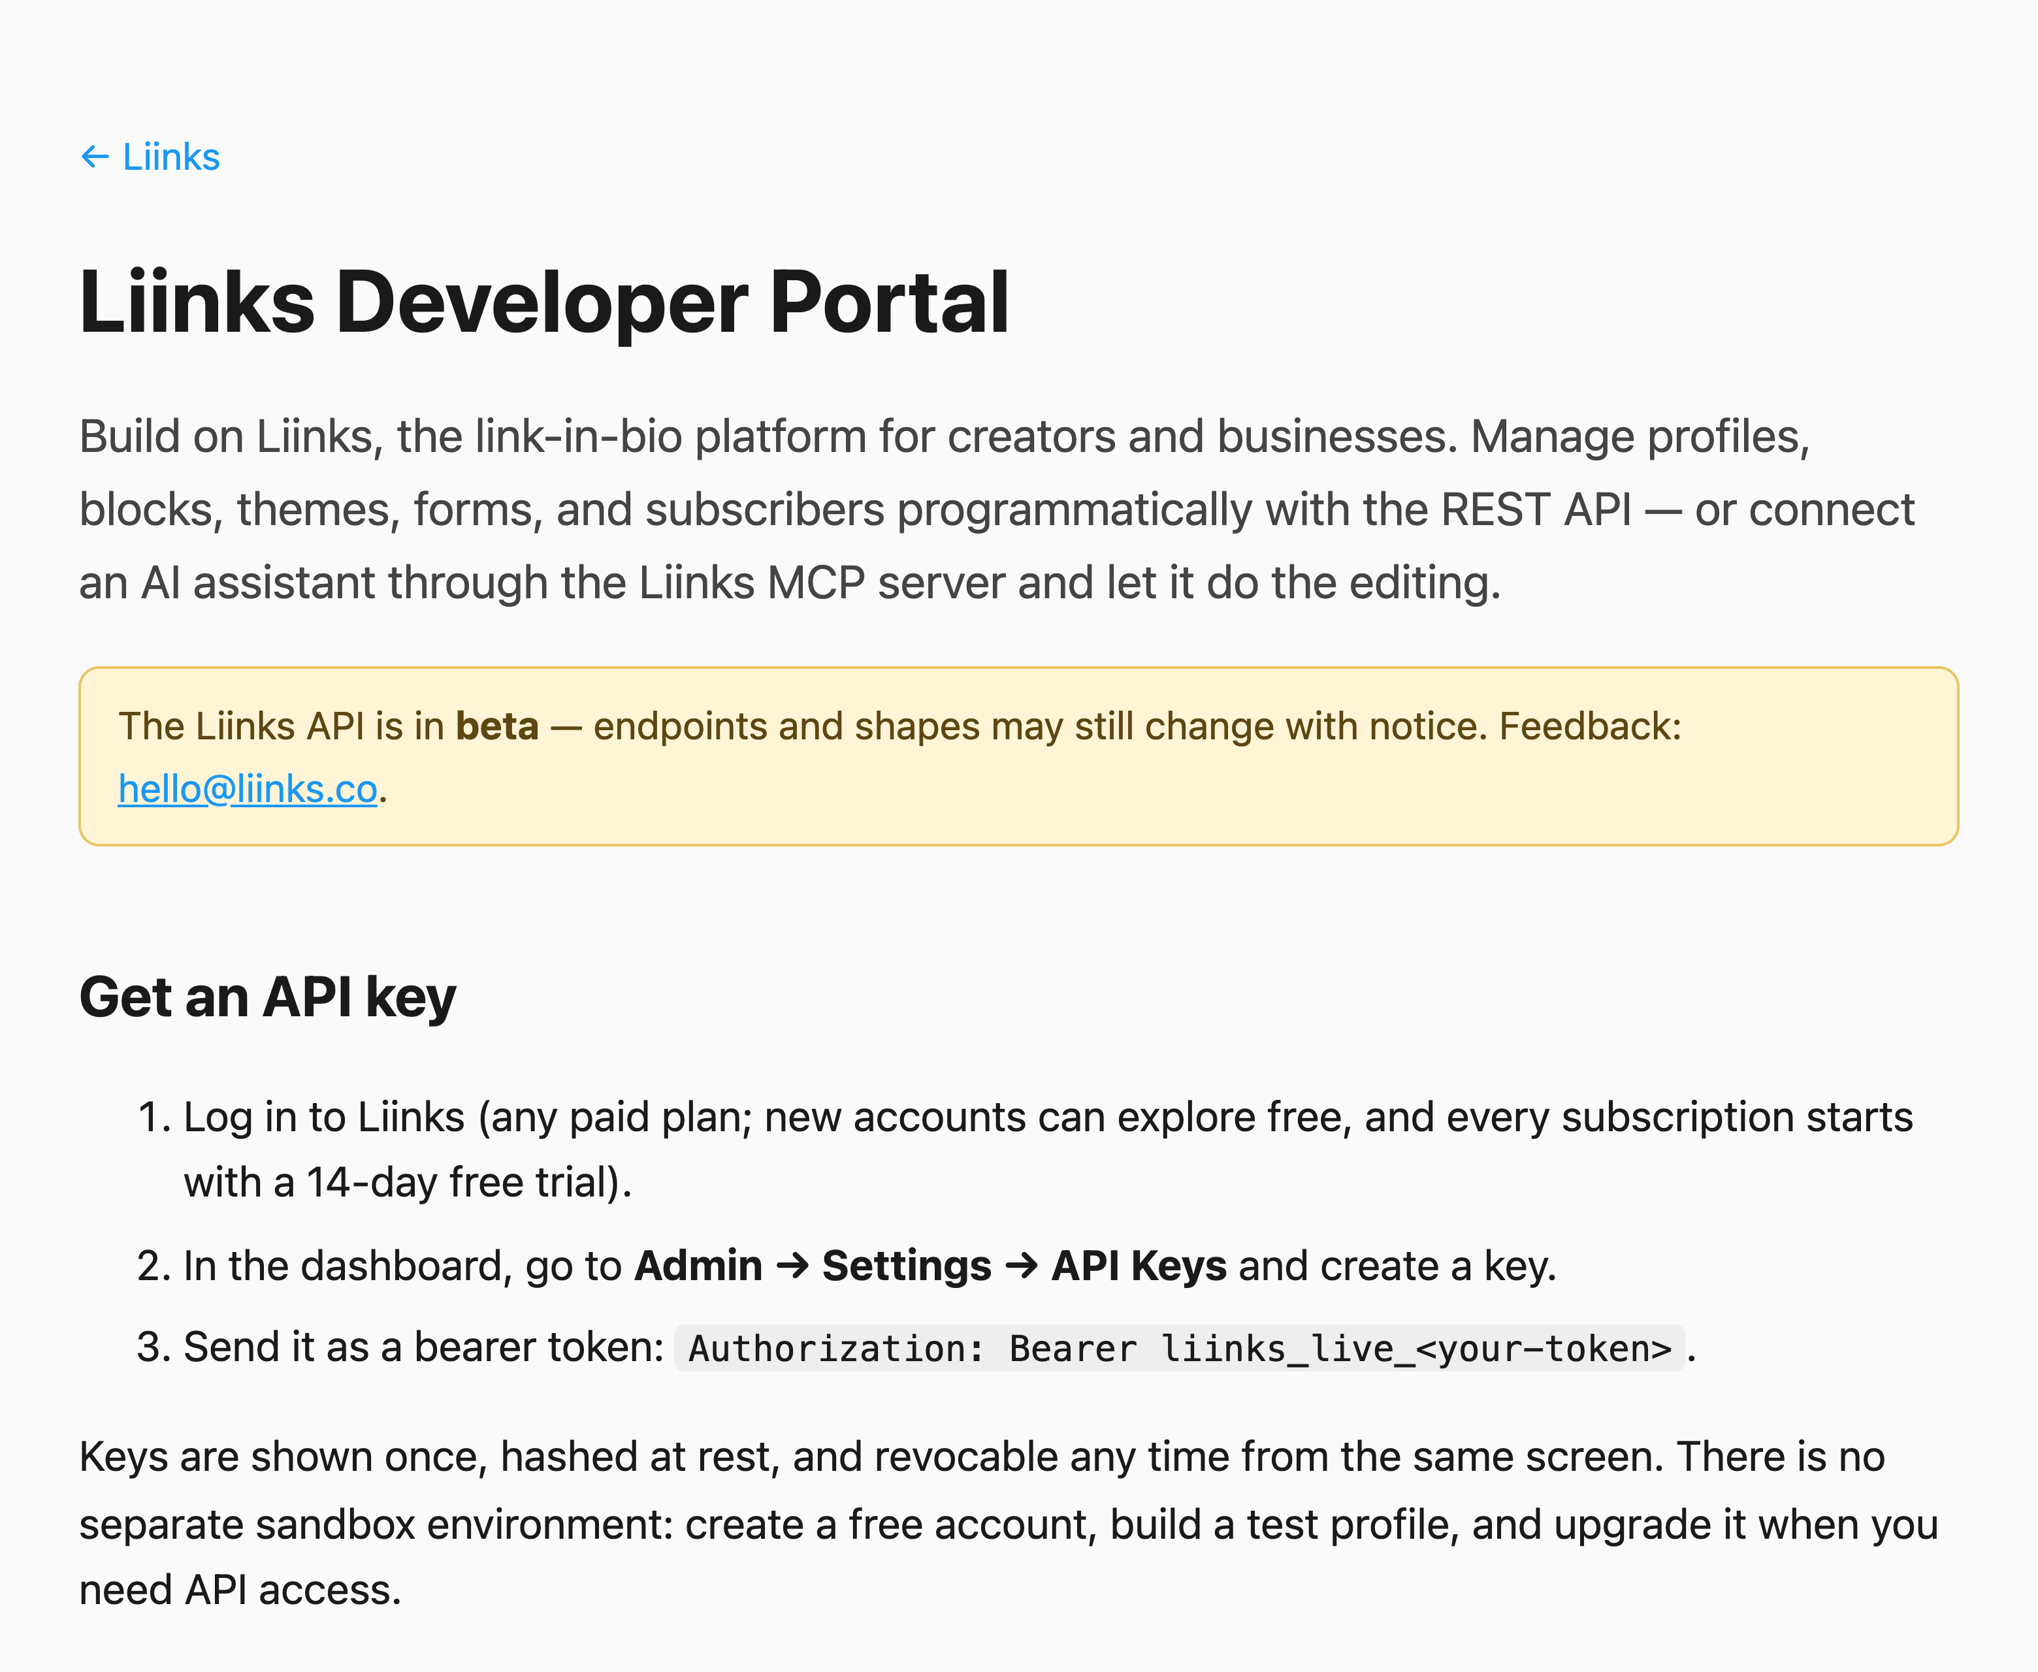
Task: Click the bold word beta in notice
Action: pos(497,726)
